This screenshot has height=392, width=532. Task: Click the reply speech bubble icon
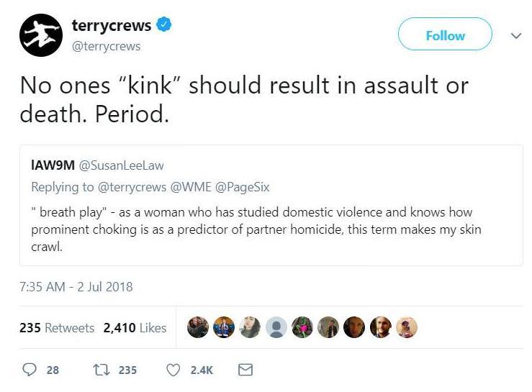click(x=30, y=370)
